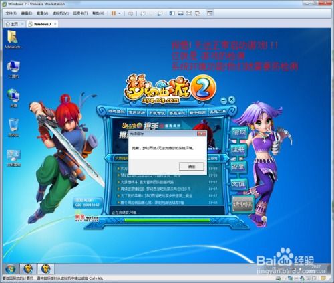
Task: Close the Windows 7 VM tab
Action: (55, 24)
